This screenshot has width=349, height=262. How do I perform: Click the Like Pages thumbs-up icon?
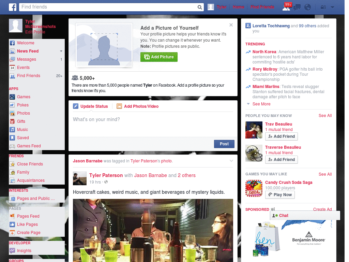pyautogui.click(x=12, y=224)
